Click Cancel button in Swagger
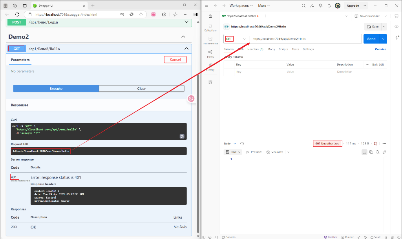The width and height of the screenshot is (402, 239). click(175, 59)
